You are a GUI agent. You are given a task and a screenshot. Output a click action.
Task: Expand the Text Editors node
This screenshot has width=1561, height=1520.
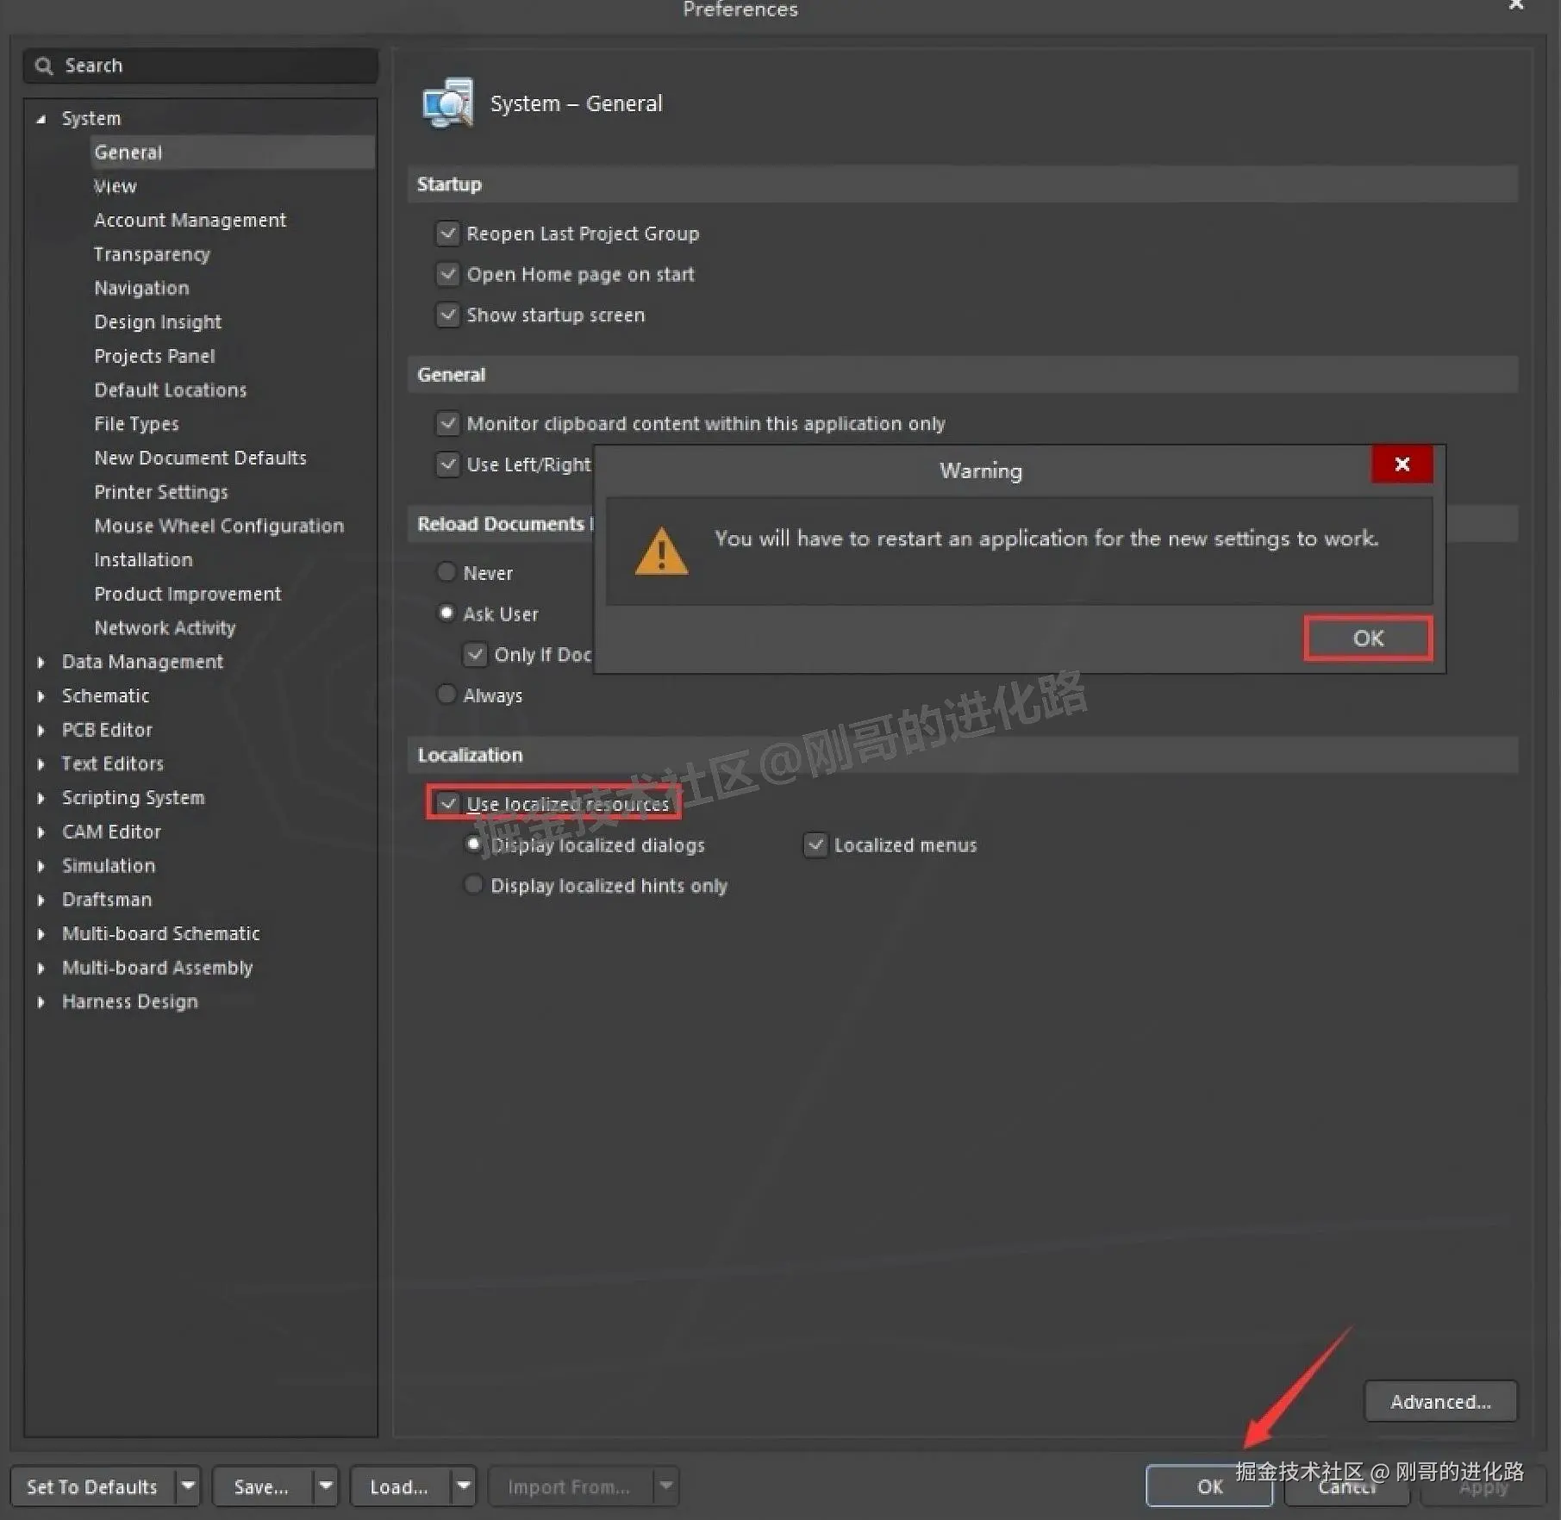(41, 763)
